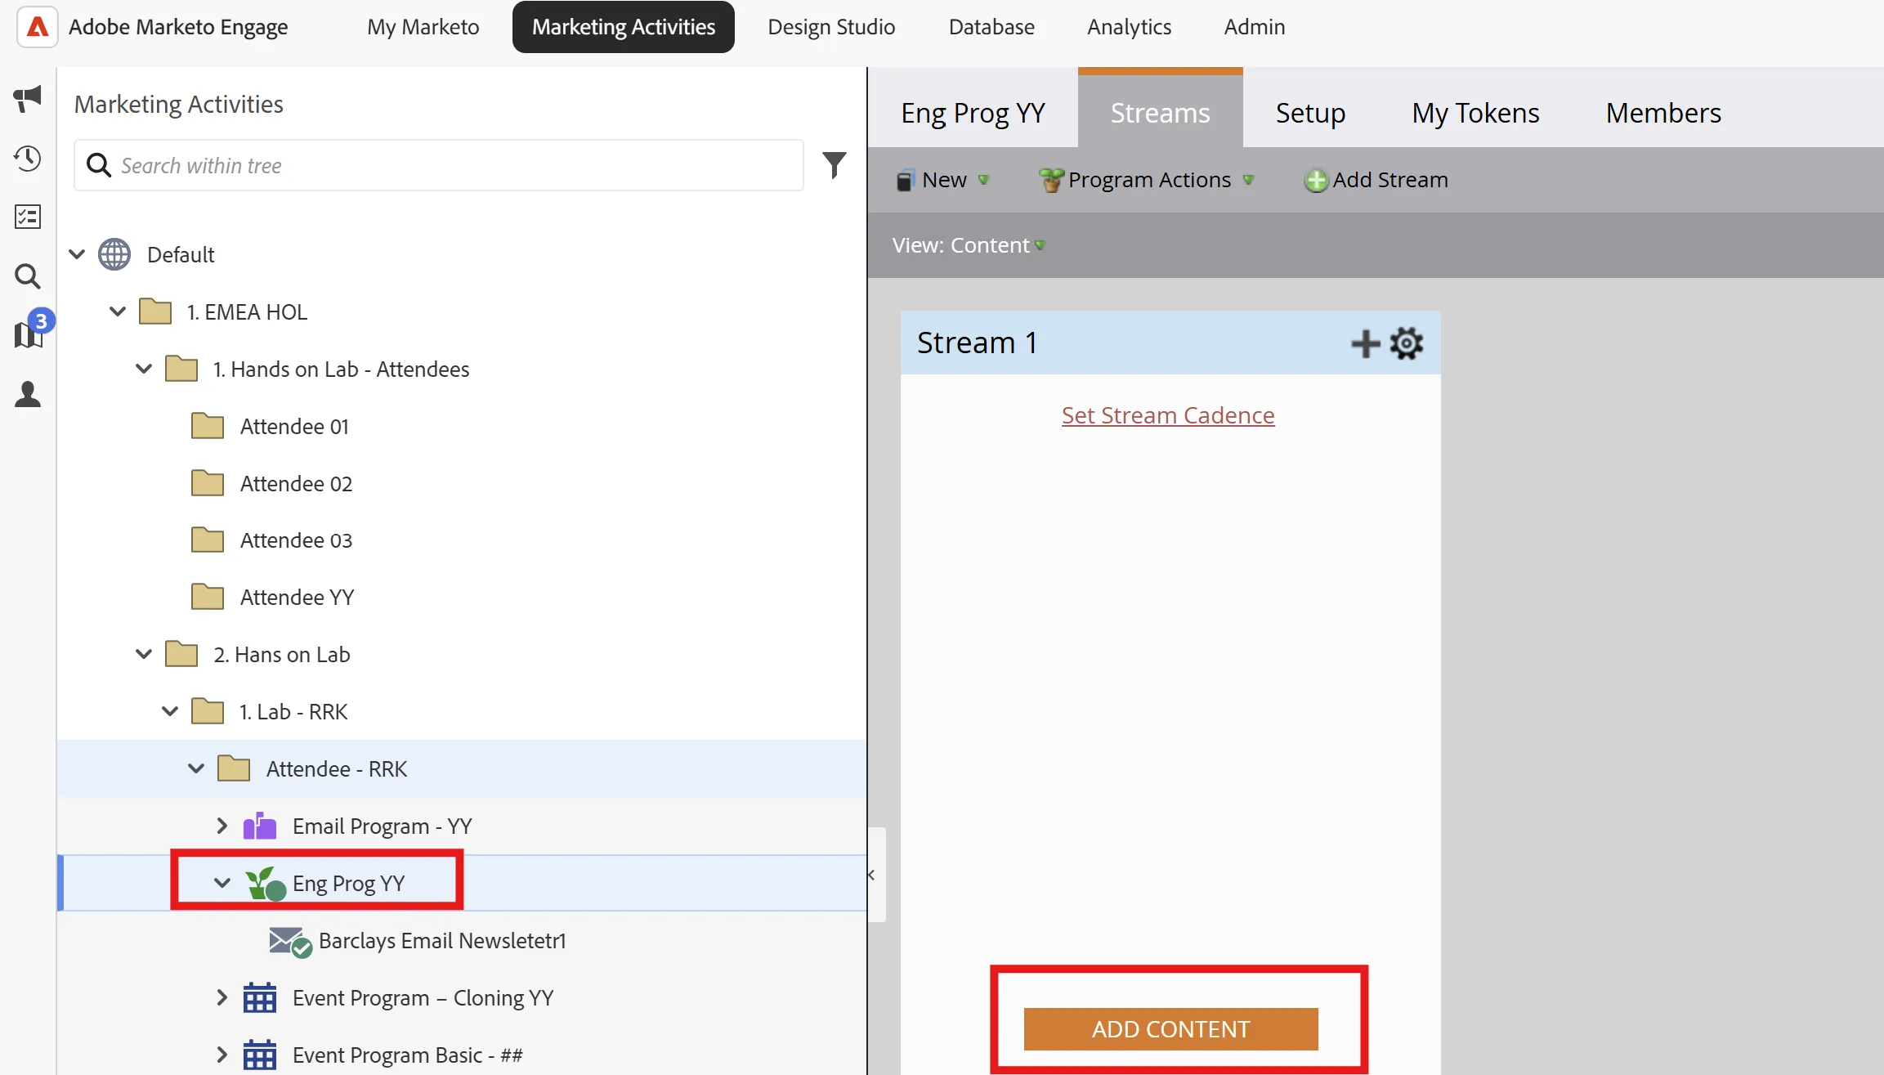Screen dimensions: 1884x1075
Task: Click the tree filter funnel icon
Action: [834, 165]
